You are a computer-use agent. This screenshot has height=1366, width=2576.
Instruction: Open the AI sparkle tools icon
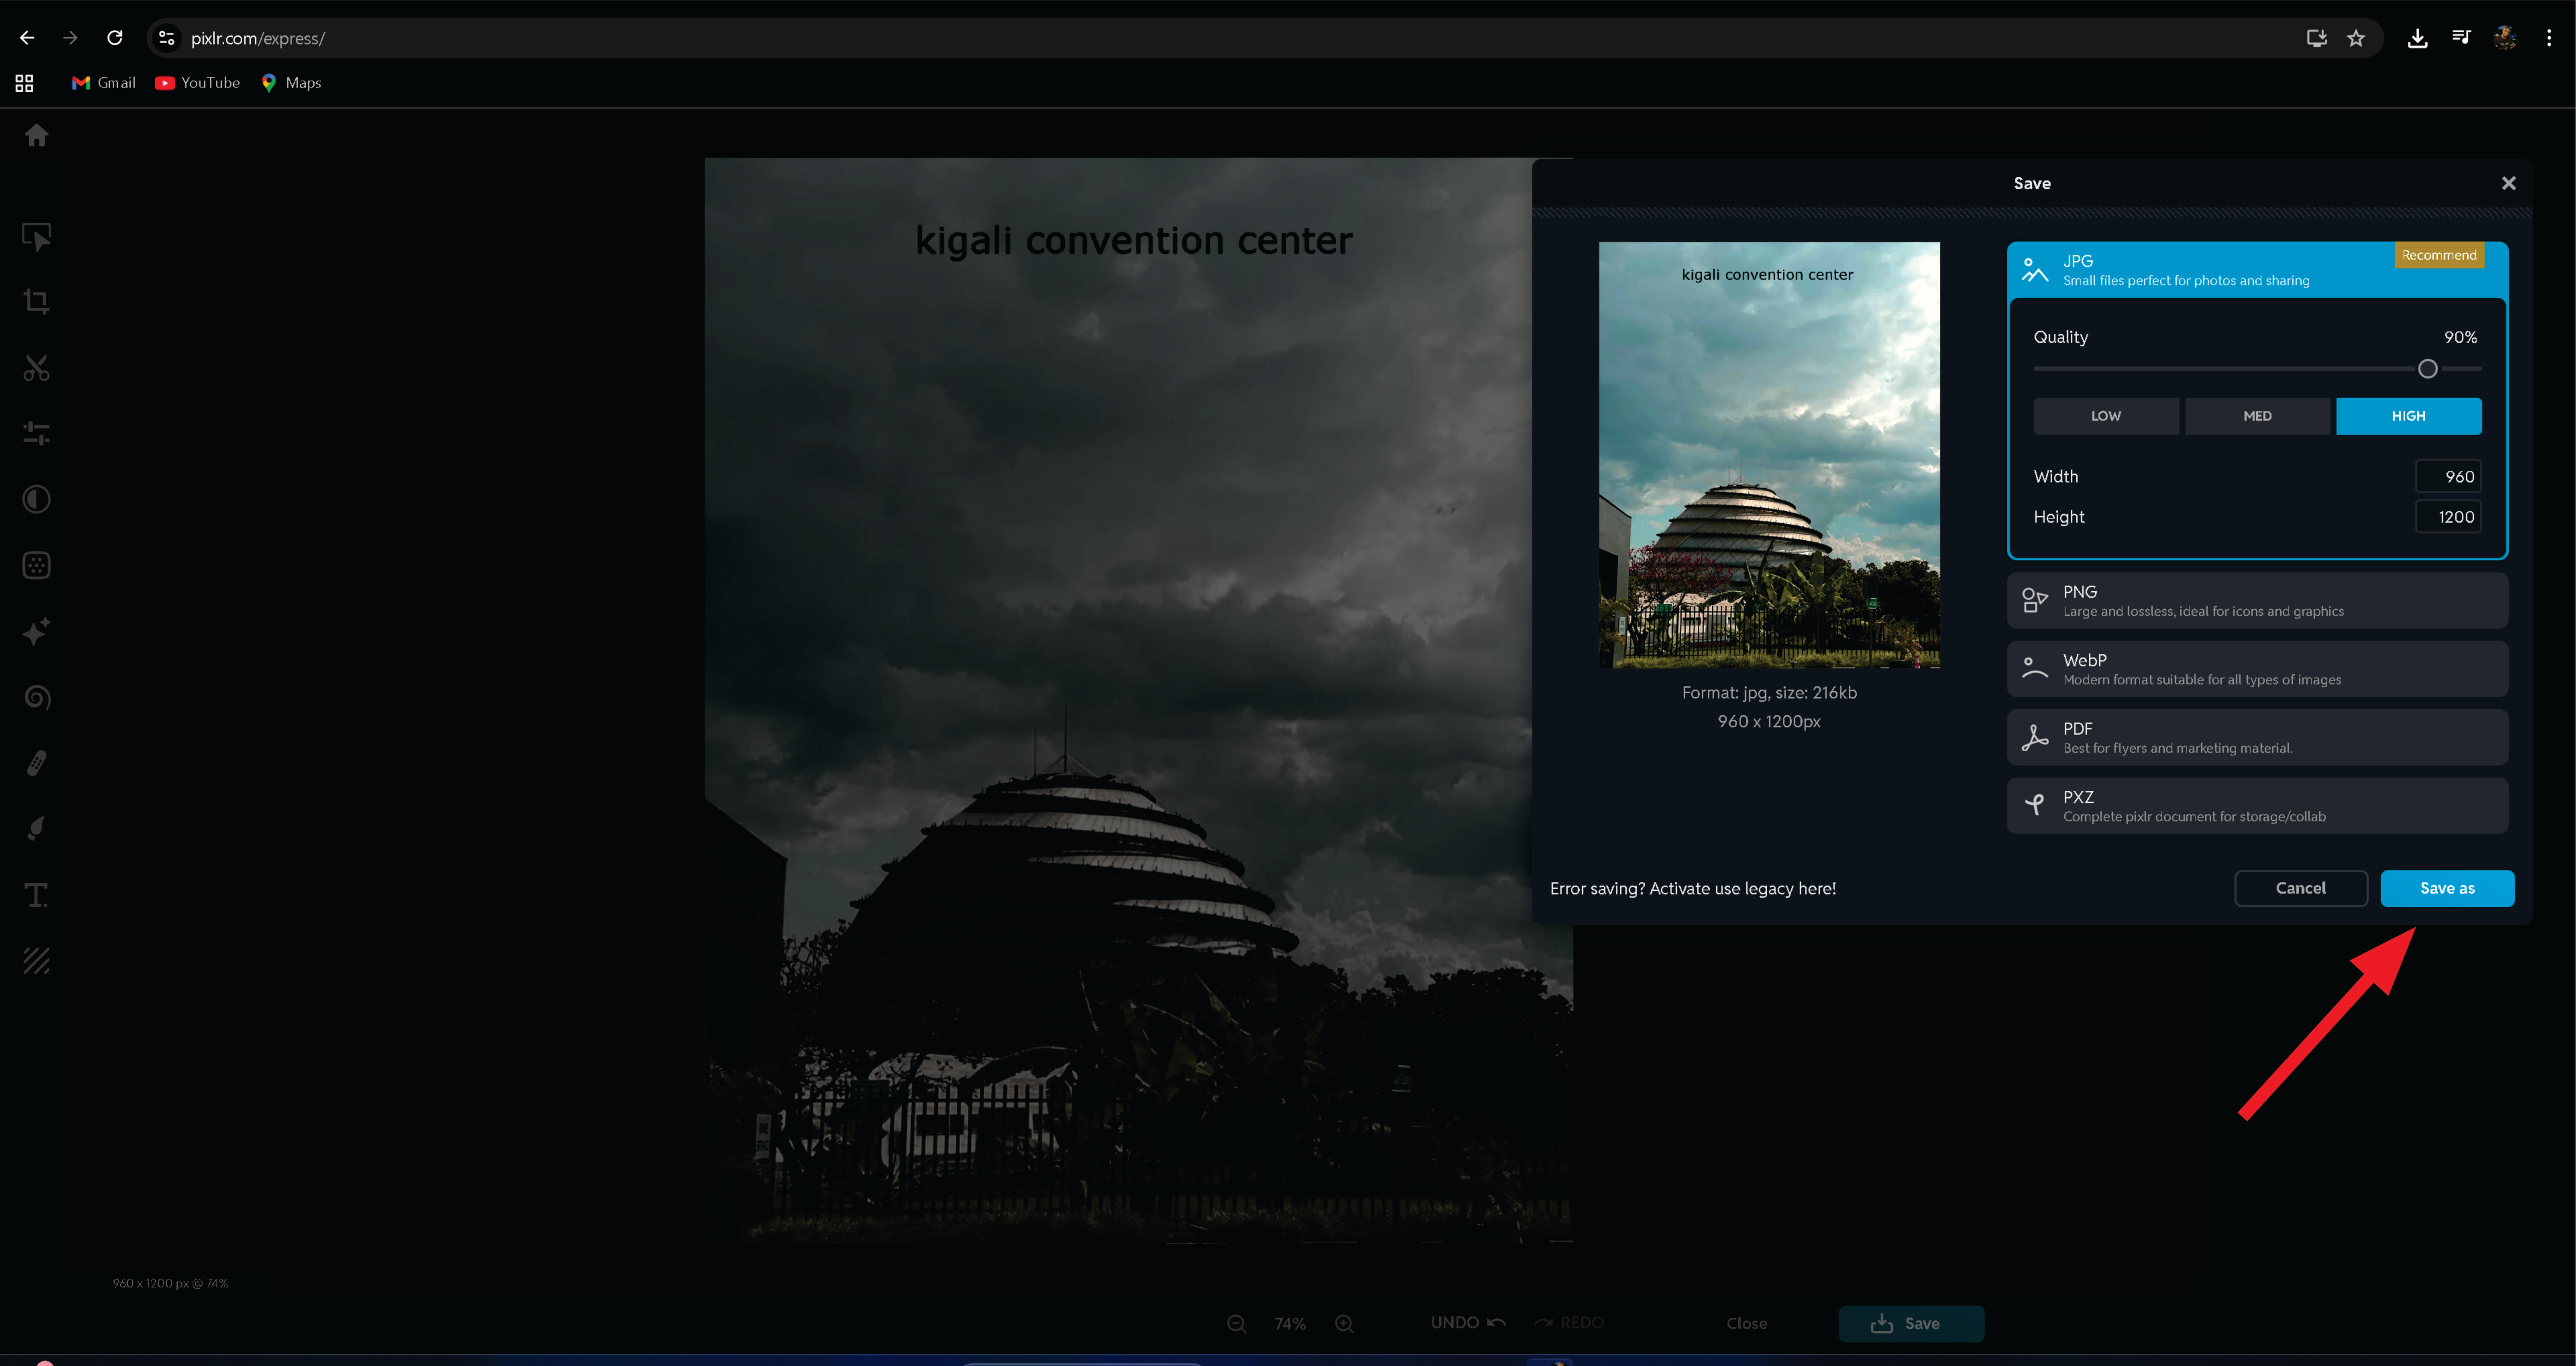(x=37, y=632)
